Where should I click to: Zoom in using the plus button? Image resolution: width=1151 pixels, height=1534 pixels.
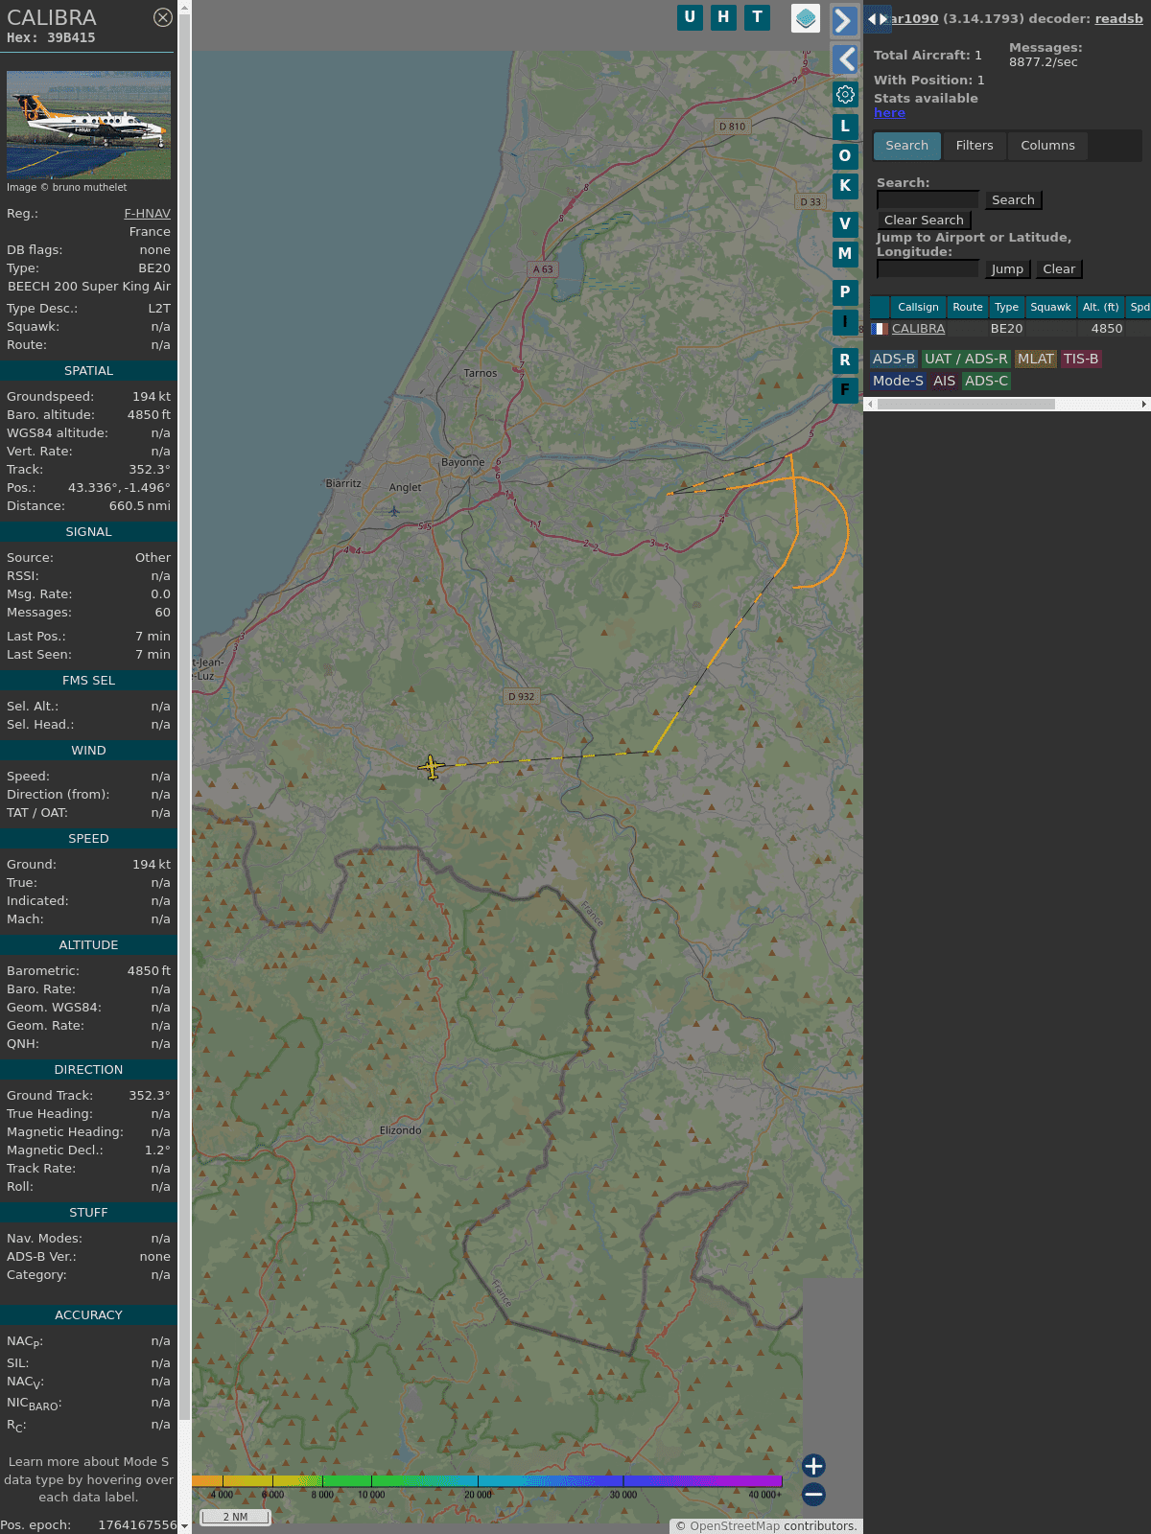[x=813, y=1465]
